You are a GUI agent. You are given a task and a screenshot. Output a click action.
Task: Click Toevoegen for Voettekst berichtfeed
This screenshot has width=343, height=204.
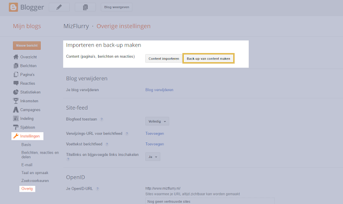155,144
